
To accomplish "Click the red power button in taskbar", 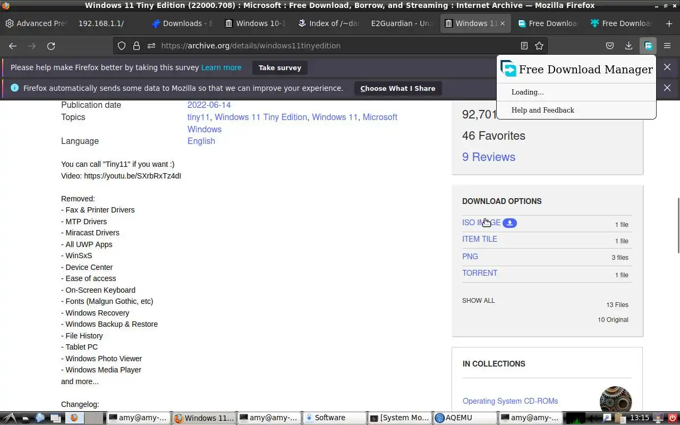I will coord(673,418).
